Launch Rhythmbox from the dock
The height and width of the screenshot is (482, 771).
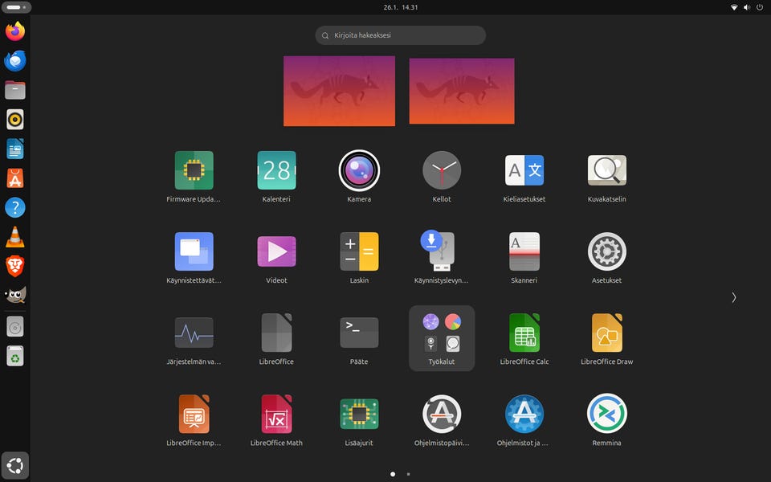[15, 120]
